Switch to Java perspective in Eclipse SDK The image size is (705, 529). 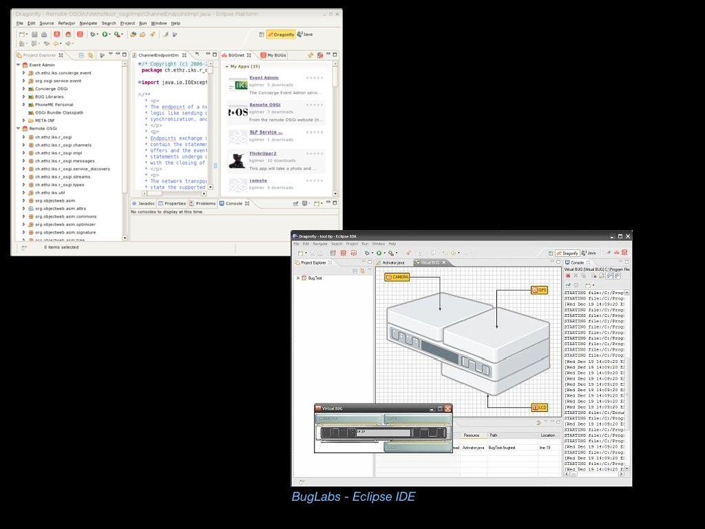[x=589, y=253]
